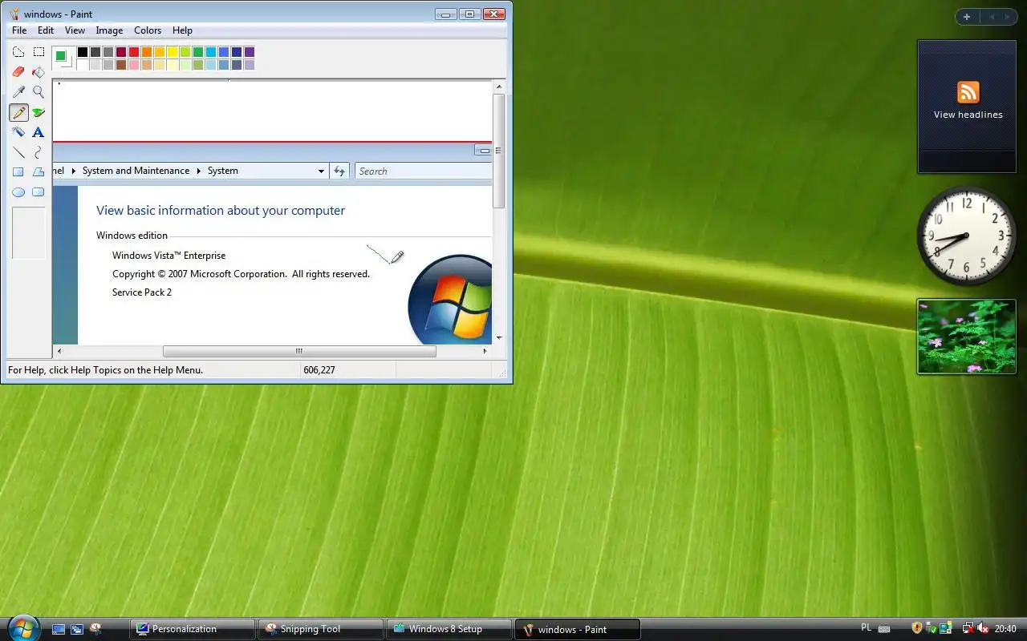
Task: Click the windows - Paint taskbar button
Action: [577, 629]
